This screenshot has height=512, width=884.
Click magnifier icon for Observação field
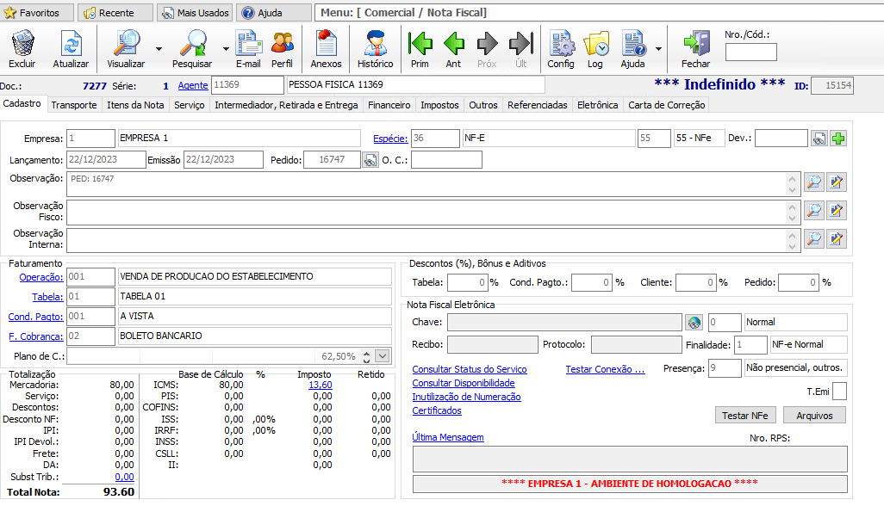(814, 182)
